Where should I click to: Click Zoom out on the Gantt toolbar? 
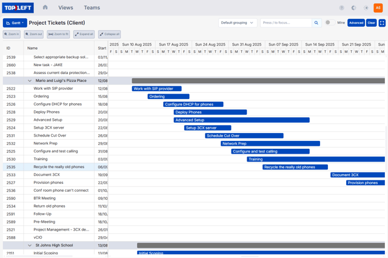[x=34, y=34]
